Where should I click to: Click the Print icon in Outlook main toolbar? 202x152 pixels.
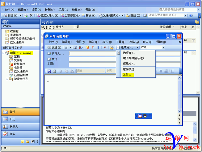click(x=26, y=15)
